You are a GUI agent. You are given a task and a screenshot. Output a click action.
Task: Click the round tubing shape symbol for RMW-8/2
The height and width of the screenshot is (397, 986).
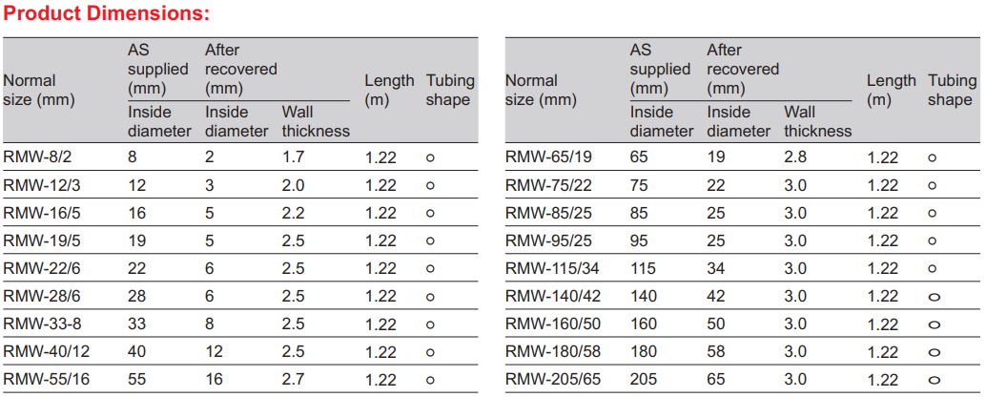tap(431, 158)
